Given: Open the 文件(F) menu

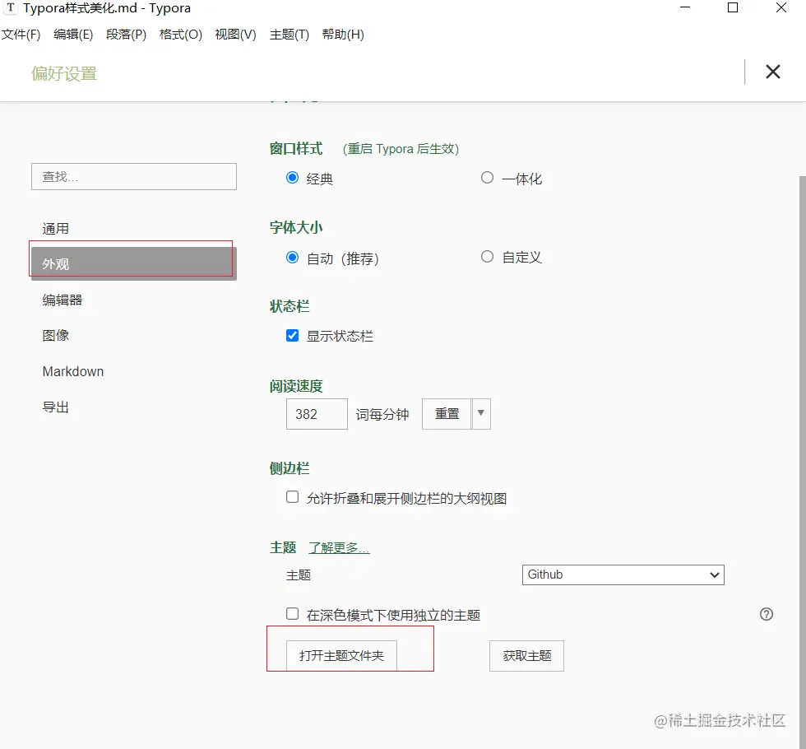Looking at the screenshot, I should 21,35.
